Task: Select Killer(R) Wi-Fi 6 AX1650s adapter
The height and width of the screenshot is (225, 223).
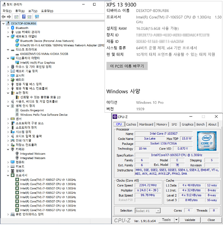Action: tap(62, 45)
